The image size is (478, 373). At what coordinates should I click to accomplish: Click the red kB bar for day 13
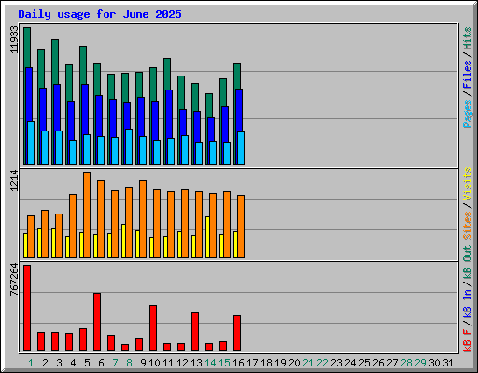point(195,331)
